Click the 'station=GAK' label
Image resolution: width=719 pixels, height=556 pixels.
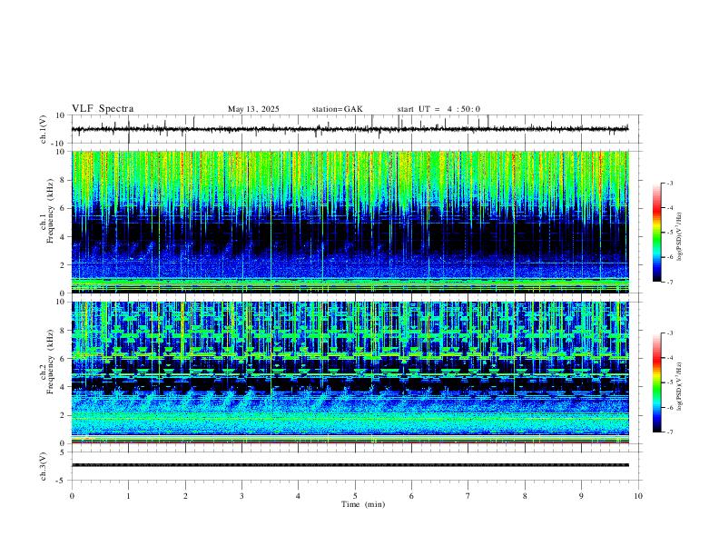338,109
